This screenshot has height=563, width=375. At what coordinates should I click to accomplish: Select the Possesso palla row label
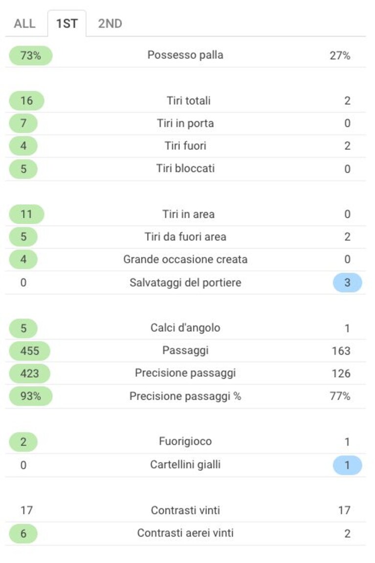point(185,55)
